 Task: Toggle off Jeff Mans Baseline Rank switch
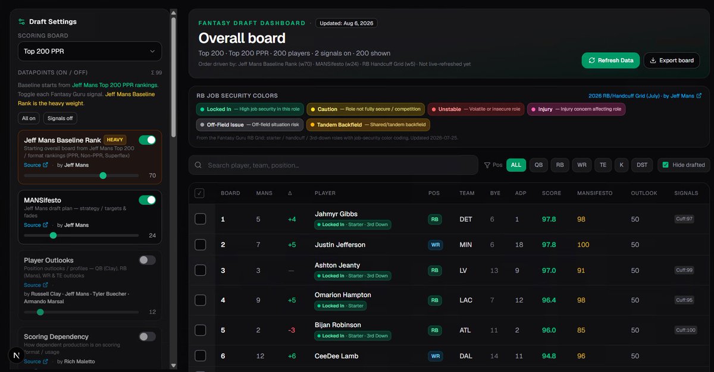point(147,140)
